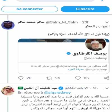Image resolution: width=112 pixels, height=112 pixels.
Task: Open the embedded Qaradawi profile picture
Action: tap(95, 45)
